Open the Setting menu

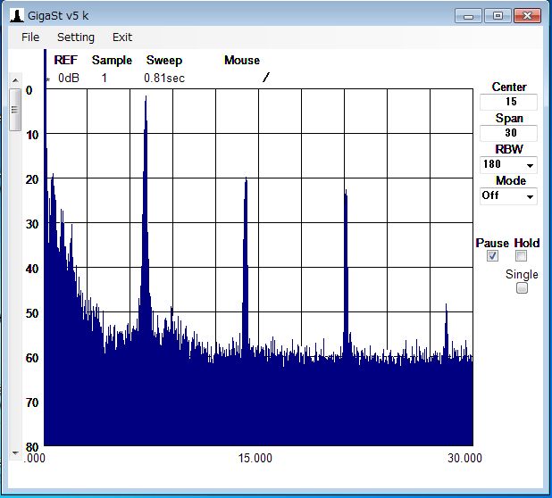pyautogui.click(x=76, y=37)
